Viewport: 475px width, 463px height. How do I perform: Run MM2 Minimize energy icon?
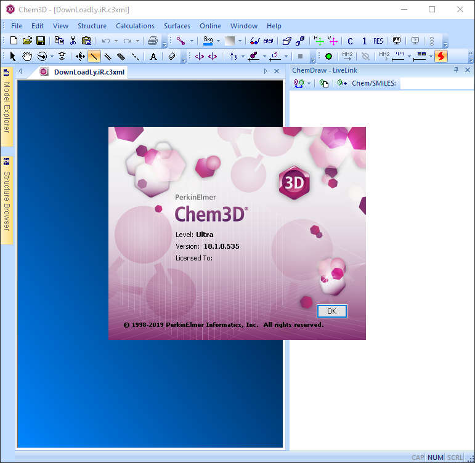pos(347,57)
